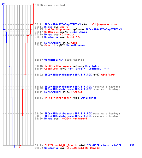Select Superschaaf's name in the 50:56 m4a1 kill
Screen dimensions: 142x158
53,43
